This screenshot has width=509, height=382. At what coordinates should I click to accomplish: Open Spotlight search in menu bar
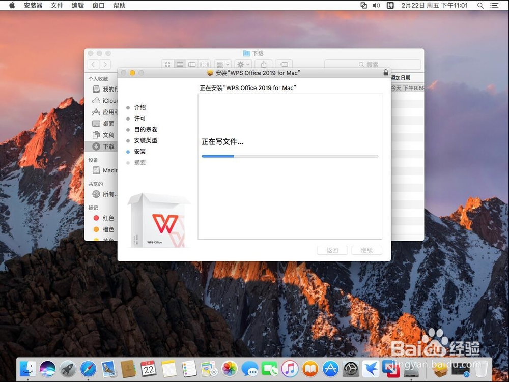[x=480, y=5]
